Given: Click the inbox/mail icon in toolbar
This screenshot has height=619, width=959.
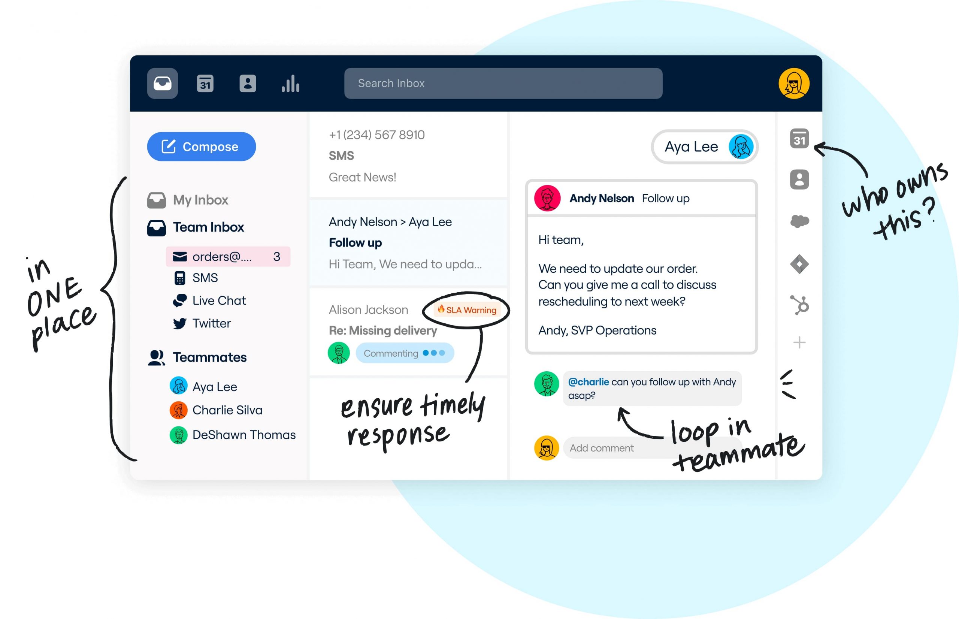Looking at the screenshot, I should (162, 84).
